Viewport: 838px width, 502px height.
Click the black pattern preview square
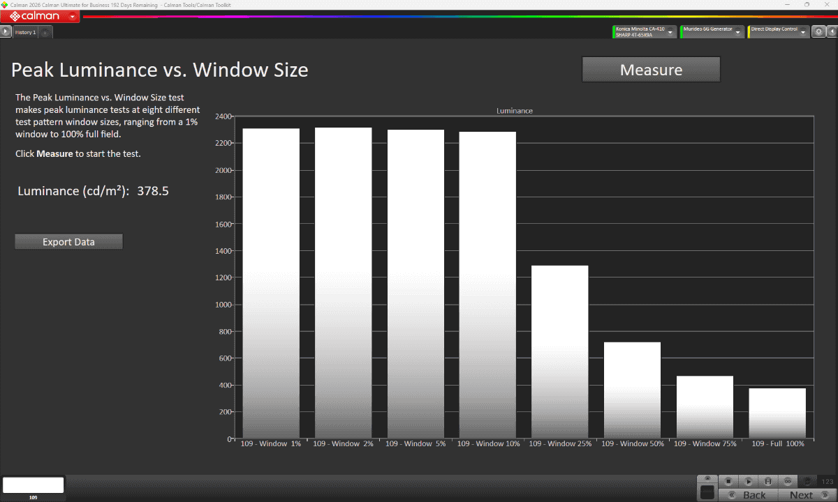pos(707,492)
